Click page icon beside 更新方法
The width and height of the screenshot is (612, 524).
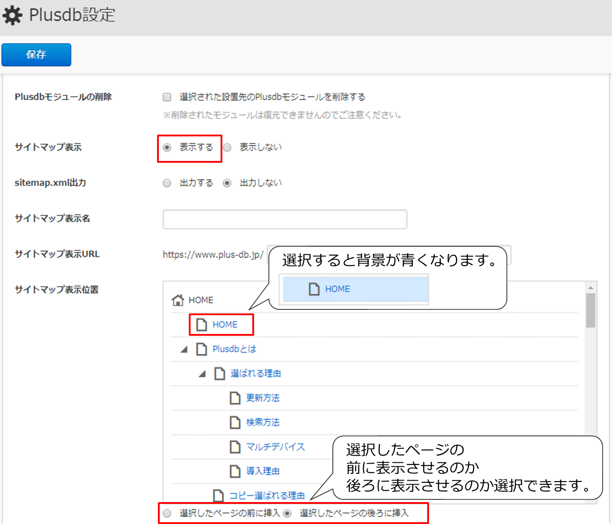pos(235,398)
